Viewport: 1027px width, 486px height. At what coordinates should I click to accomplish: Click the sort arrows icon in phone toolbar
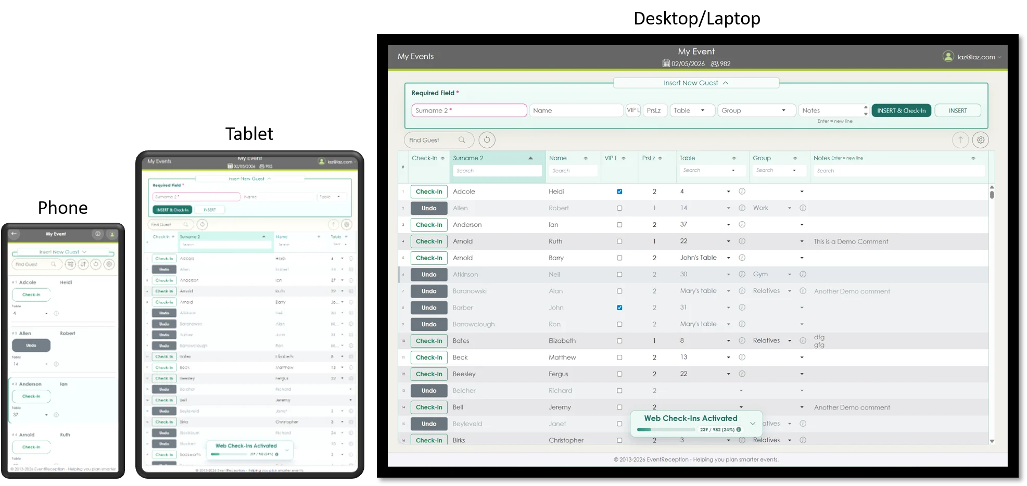point(83,264)
